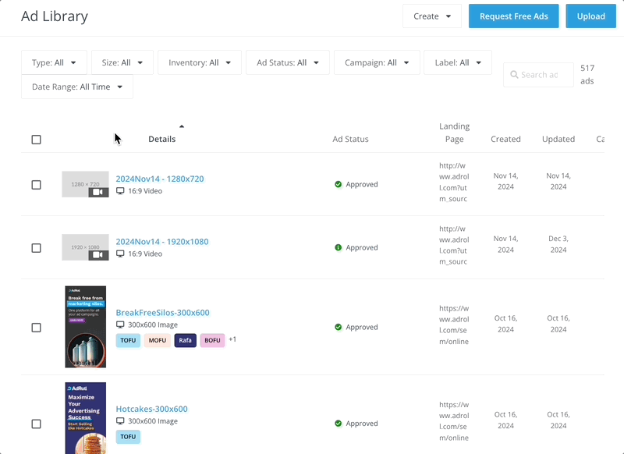Check the box for 2024Nov14 - 1280x720
This screenshot has width=624, height=454.
[37, 185]
